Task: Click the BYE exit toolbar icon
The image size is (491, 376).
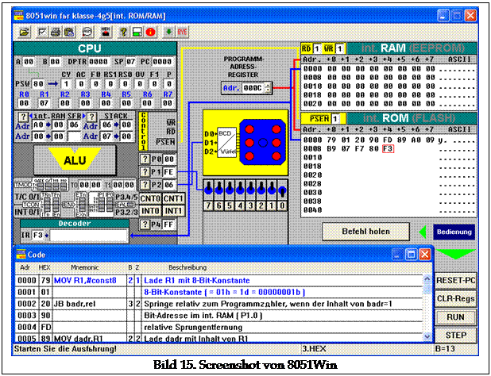Action: 182,32
